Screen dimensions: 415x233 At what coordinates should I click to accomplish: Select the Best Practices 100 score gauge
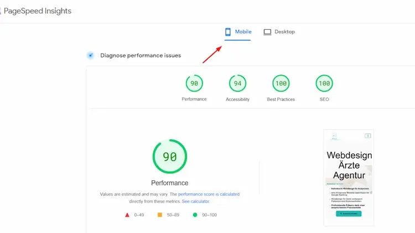[x=281, y=83]
